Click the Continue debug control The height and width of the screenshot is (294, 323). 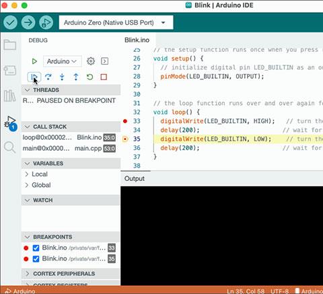(34, 77)
